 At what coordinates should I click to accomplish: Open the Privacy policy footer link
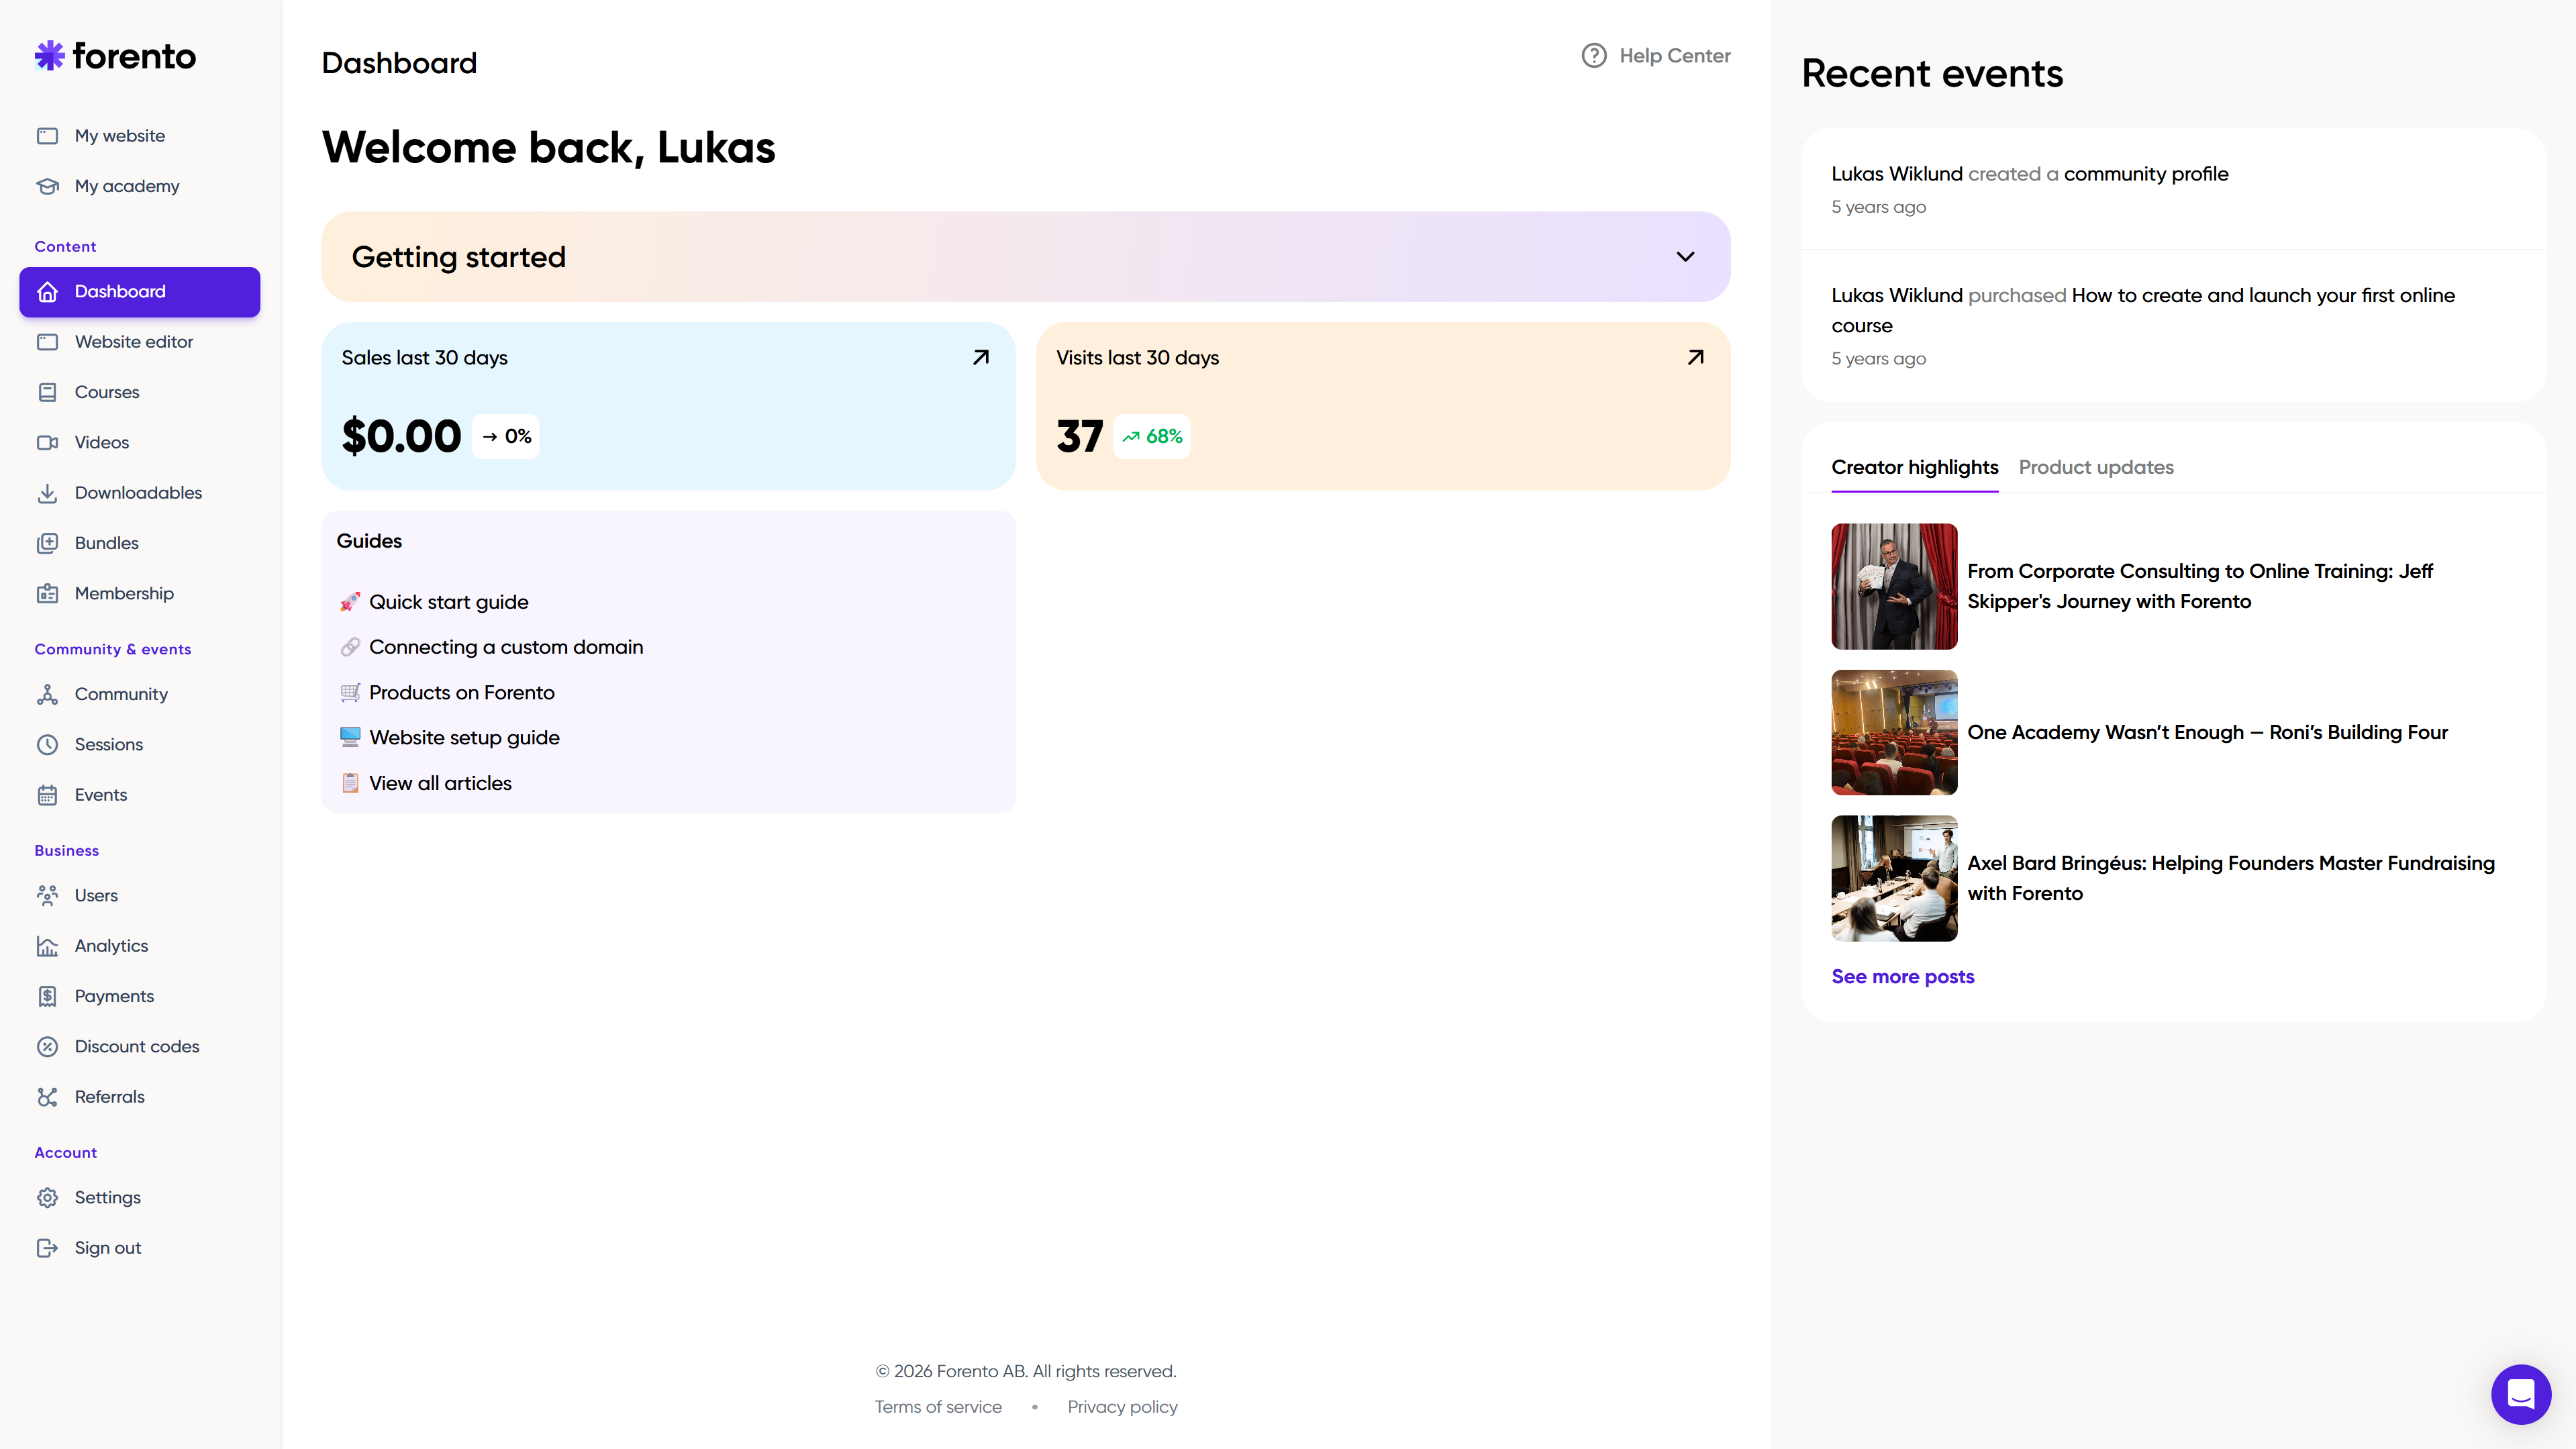(x=1122, y=1407)
